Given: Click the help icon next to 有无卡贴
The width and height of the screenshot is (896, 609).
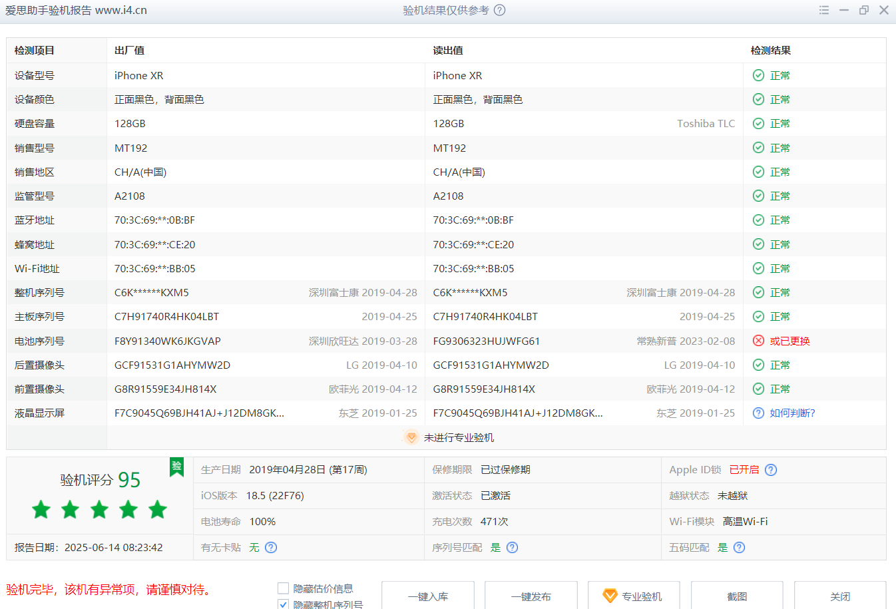Looking at the screenshot, I should (x=271, y=547).
